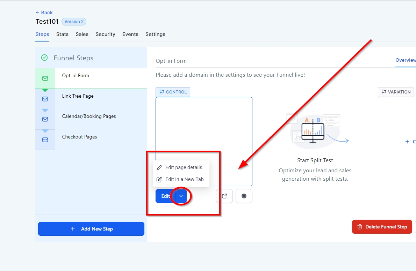416x271 pixels.
Task: Click the envelope icon beside Calendar/Booking Pages
Action: pyautogui.click(x=45, y=119)
